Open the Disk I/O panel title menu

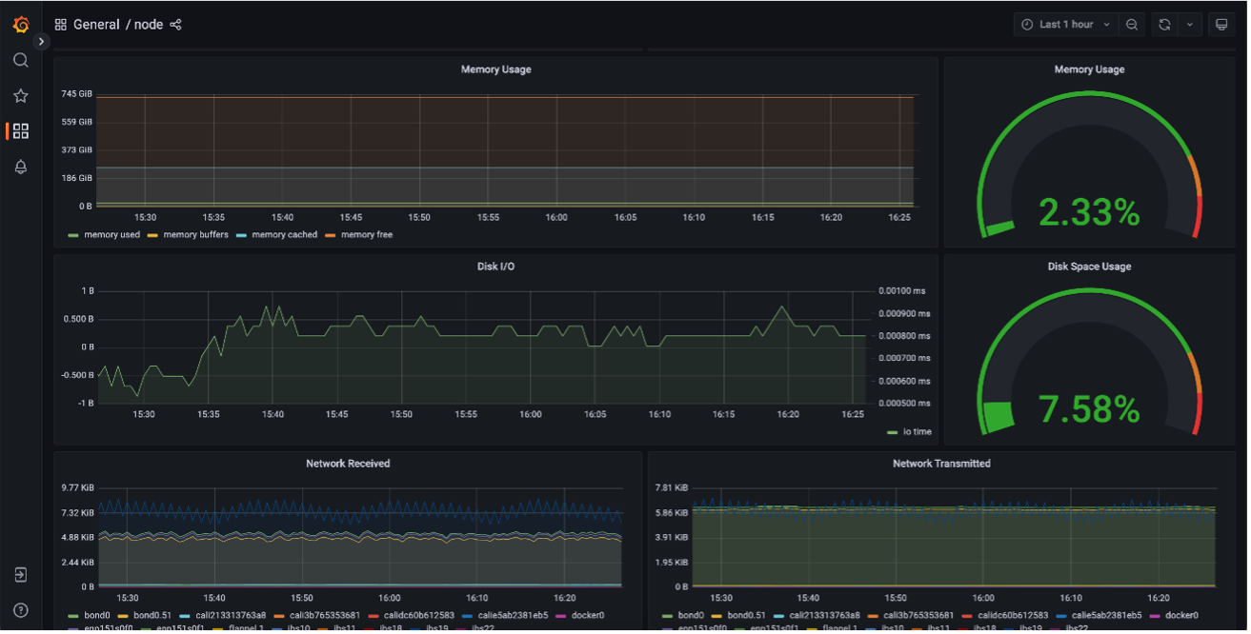pyautogui.click(x=495, y=267)
